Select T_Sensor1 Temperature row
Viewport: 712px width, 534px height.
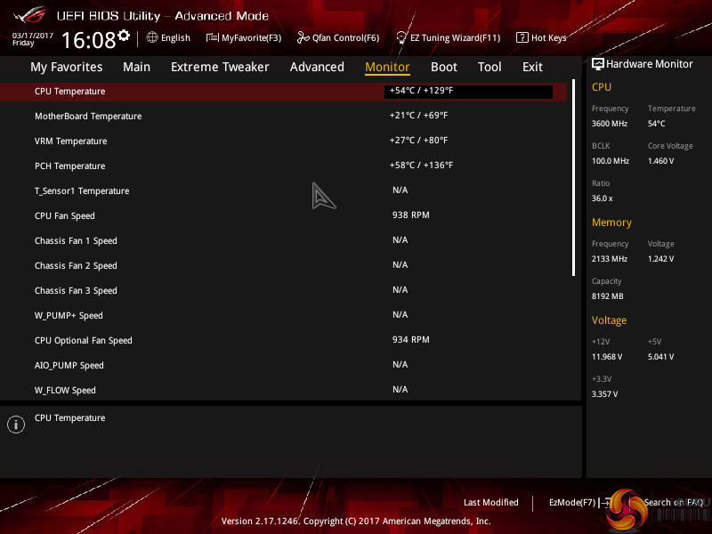pos(283,191)
